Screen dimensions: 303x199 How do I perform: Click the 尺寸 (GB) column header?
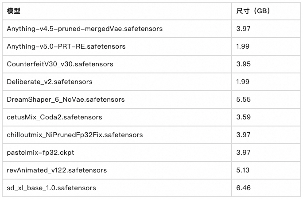click(253, 11)
